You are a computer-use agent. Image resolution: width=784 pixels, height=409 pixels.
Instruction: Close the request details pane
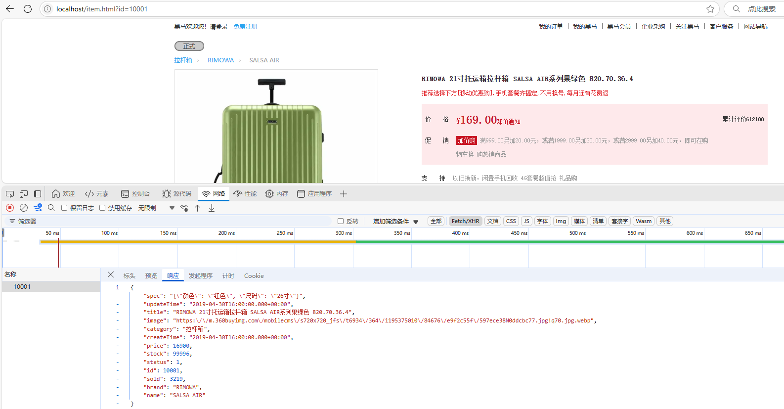point(111,275)
